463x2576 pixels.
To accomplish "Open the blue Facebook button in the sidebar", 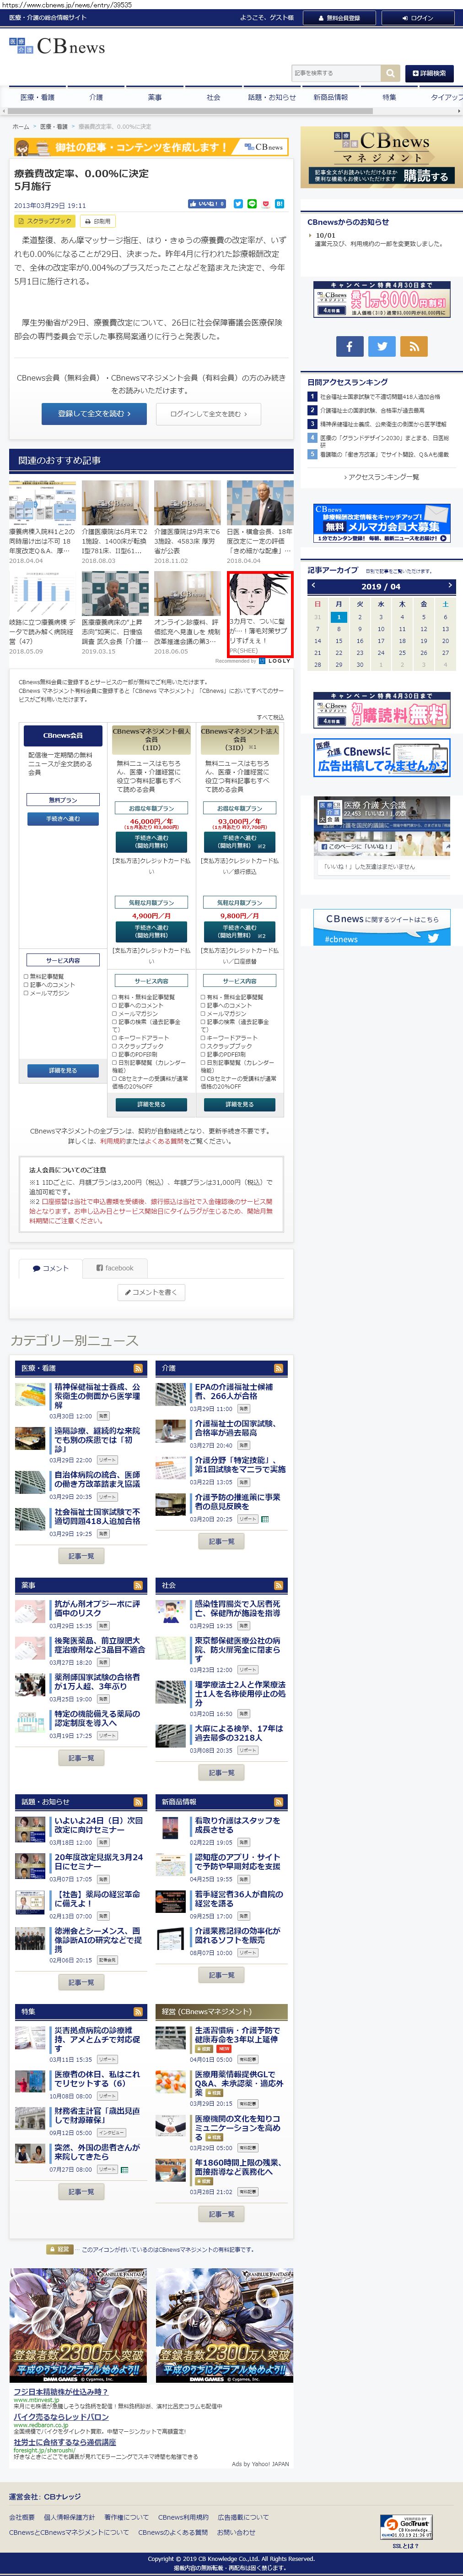I will point(349,346).
